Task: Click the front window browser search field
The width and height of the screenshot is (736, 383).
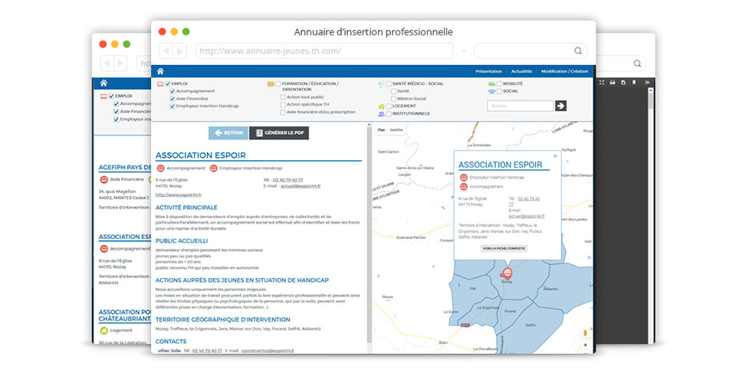Action: pyautogui.click(x=531, y=51)
